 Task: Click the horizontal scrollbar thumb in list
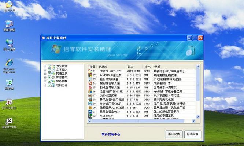[x=138, y=121]
